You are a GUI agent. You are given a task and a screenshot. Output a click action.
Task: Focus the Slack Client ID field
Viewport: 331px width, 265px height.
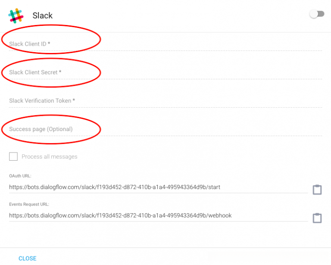point(164,44)
